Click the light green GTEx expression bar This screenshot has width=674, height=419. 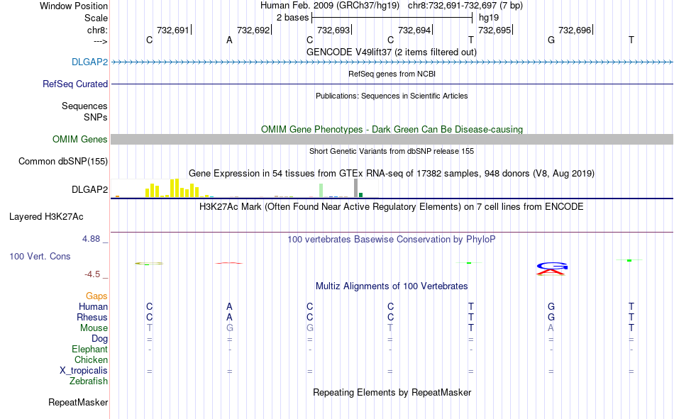tap(321, 191)
